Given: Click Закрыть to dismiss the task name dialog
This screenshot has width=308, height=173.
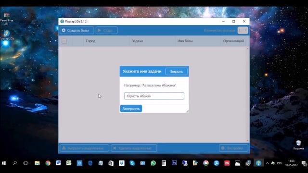Looking at the screenshot, I should click(x=176, y=72).
